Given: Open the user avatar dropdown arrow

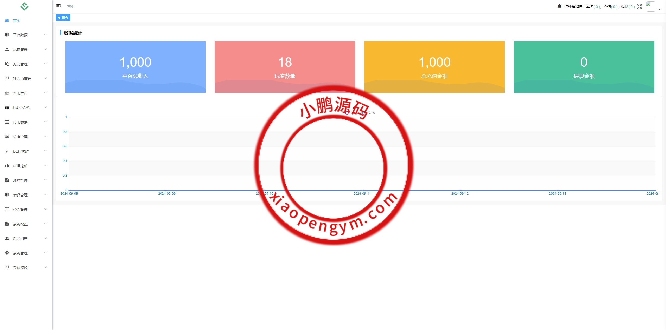Looking at the screenshot, I should (660, 9).
